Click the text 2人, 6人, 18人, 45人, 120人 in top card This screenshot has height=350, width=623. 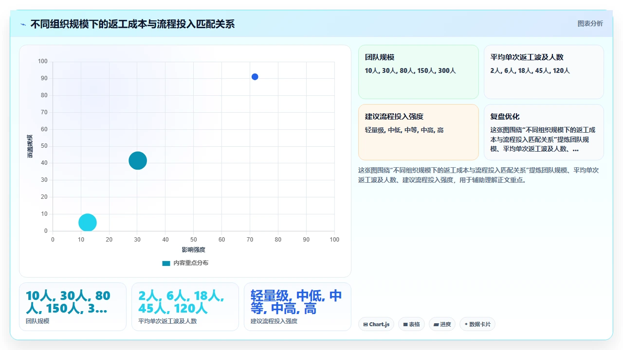pyautogui.click(x=530, y=71)
